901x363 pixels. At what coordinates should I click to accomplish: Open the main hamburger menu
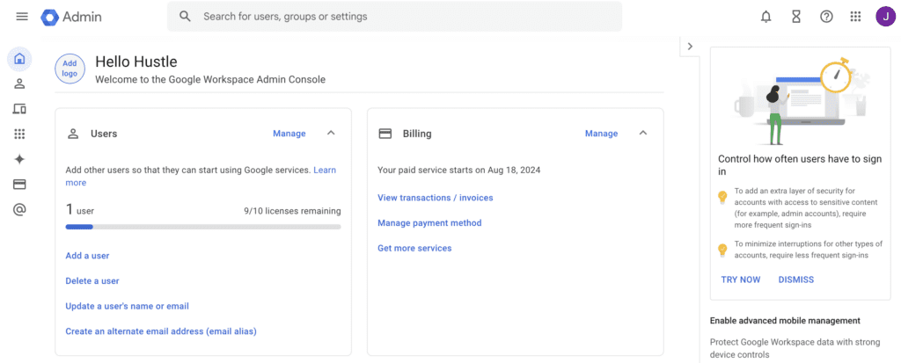point(22,17)
